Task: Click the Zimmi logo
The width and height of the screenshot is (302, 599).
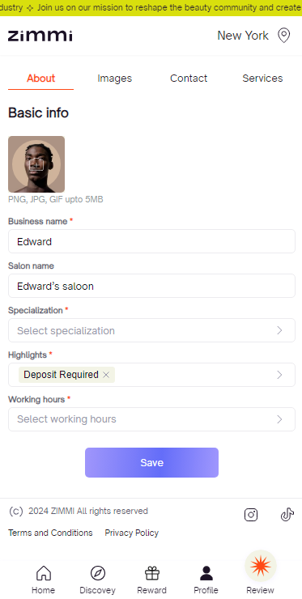Action: [x=40, y=36]
